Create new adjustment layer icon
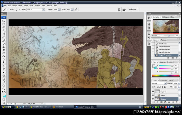 165,102
